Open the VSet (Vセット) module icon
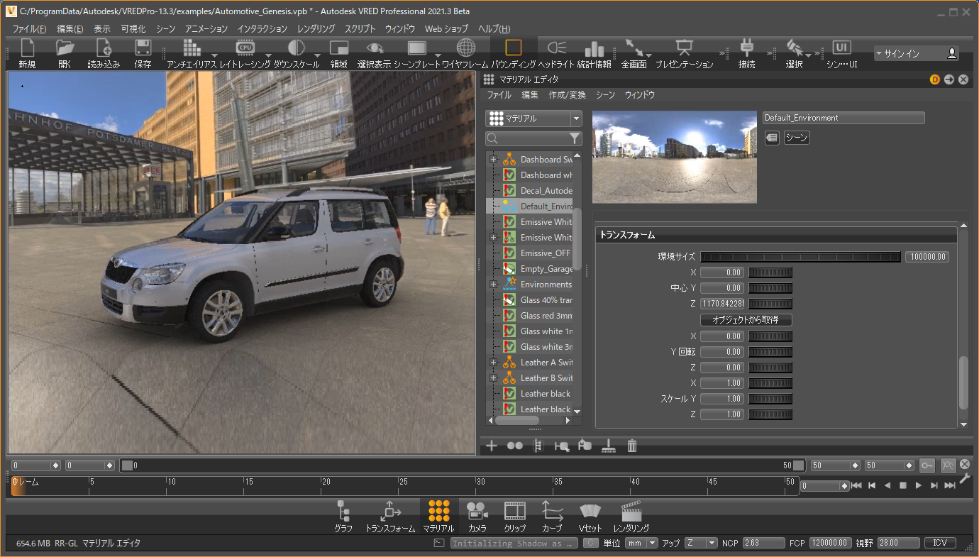 [x=590, y=511]
